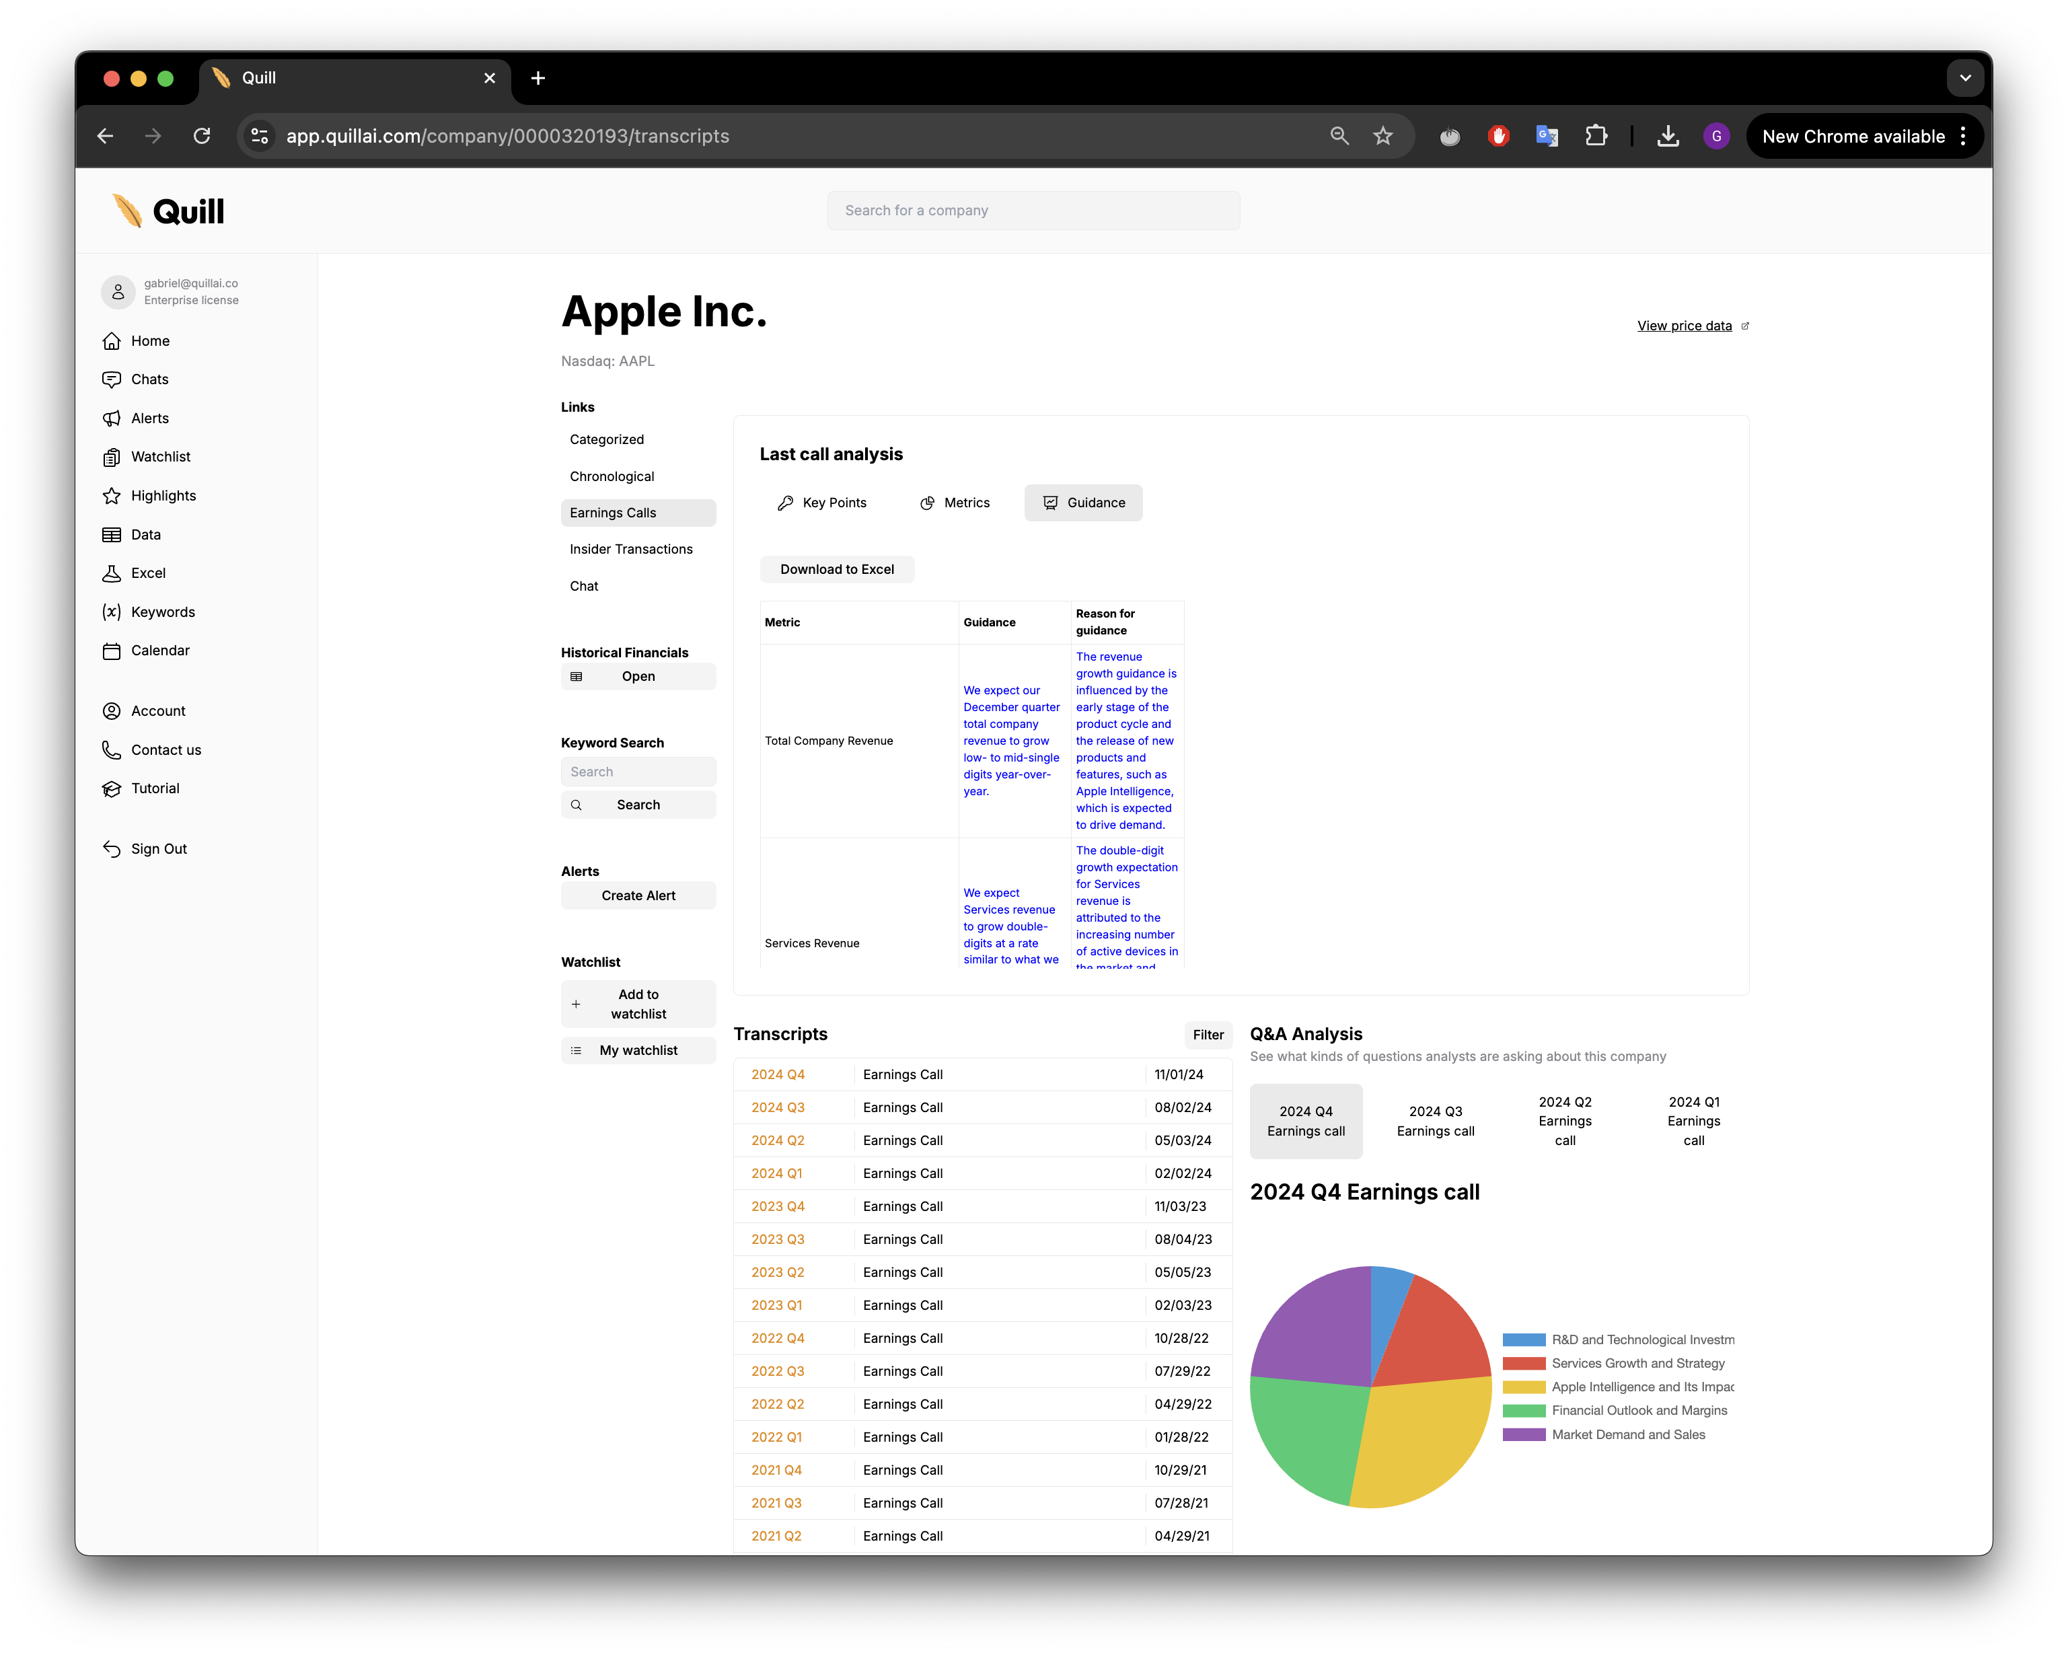Open the 2024 Q3 transcript row

(982, 1107)
